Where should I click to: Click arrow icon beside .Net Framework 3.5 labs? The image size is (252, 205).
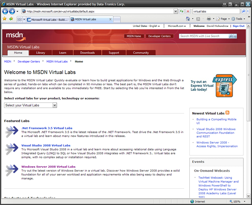(x=12, y=132)
